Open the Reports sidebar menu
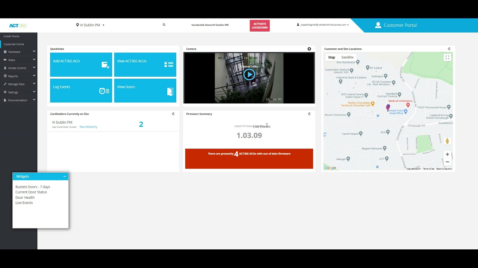The image size is (478, 268). [19, 76]
